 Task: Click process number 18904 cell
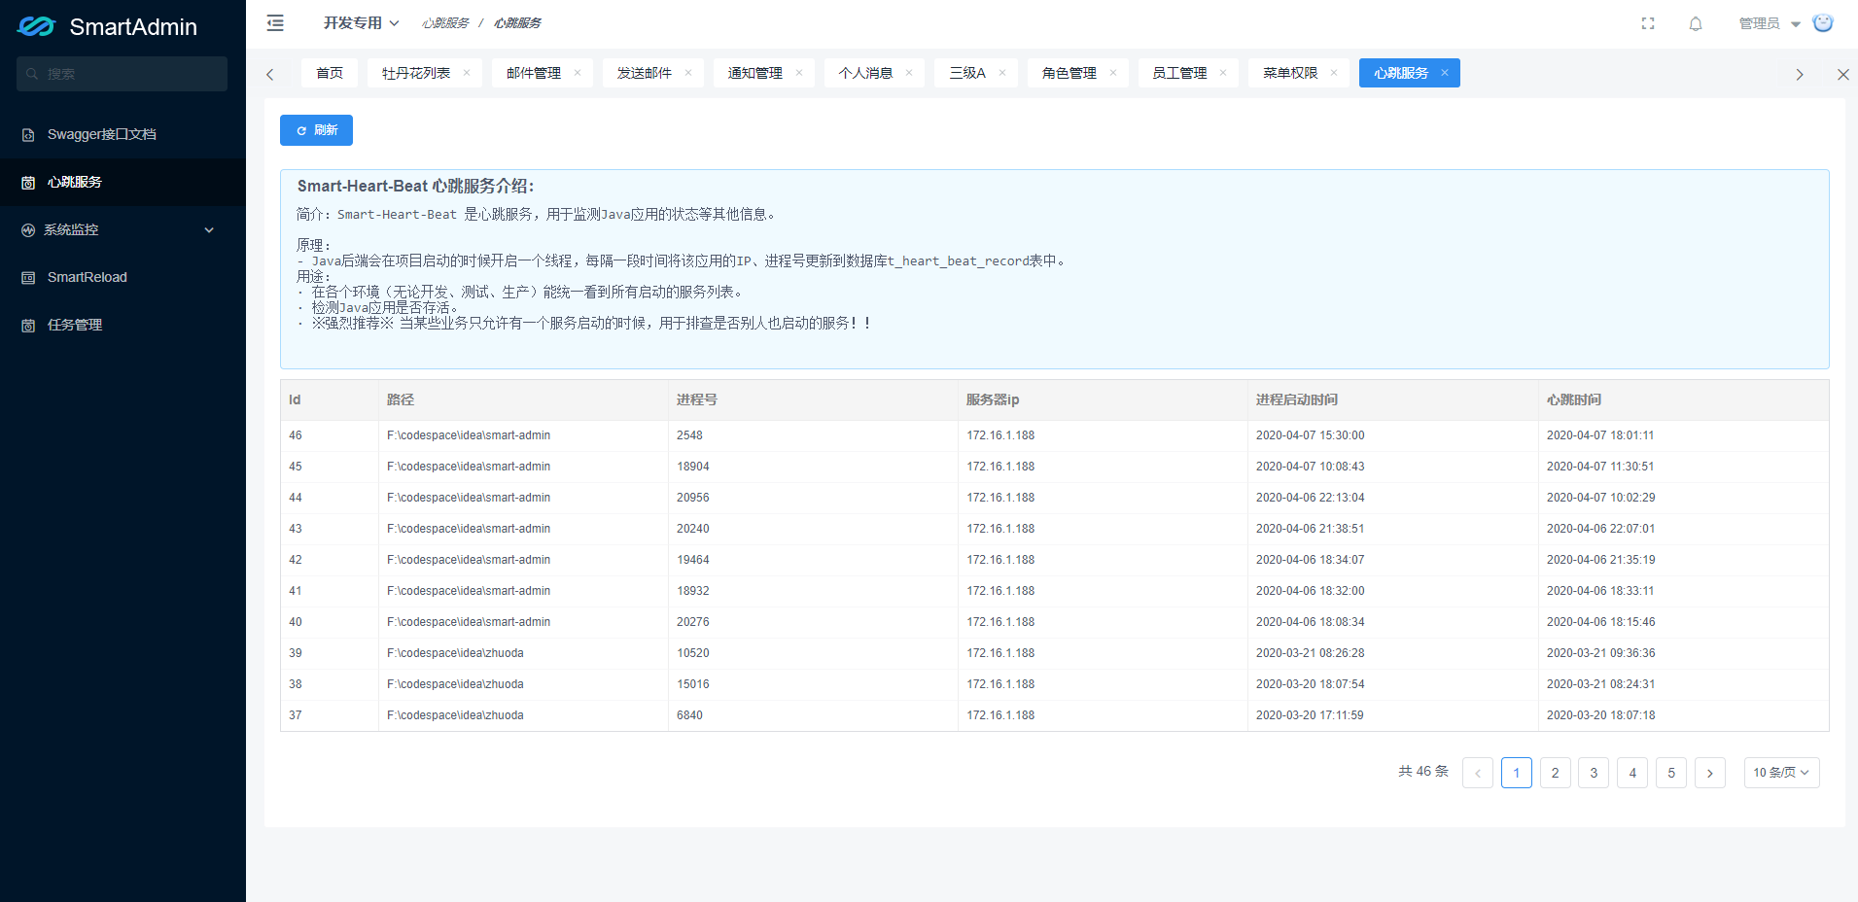(812, 467)
